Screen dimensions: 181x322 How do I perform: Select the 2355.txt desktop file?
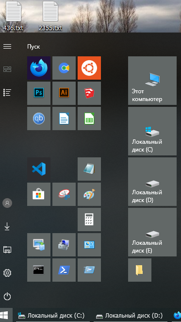pos(50,16)
